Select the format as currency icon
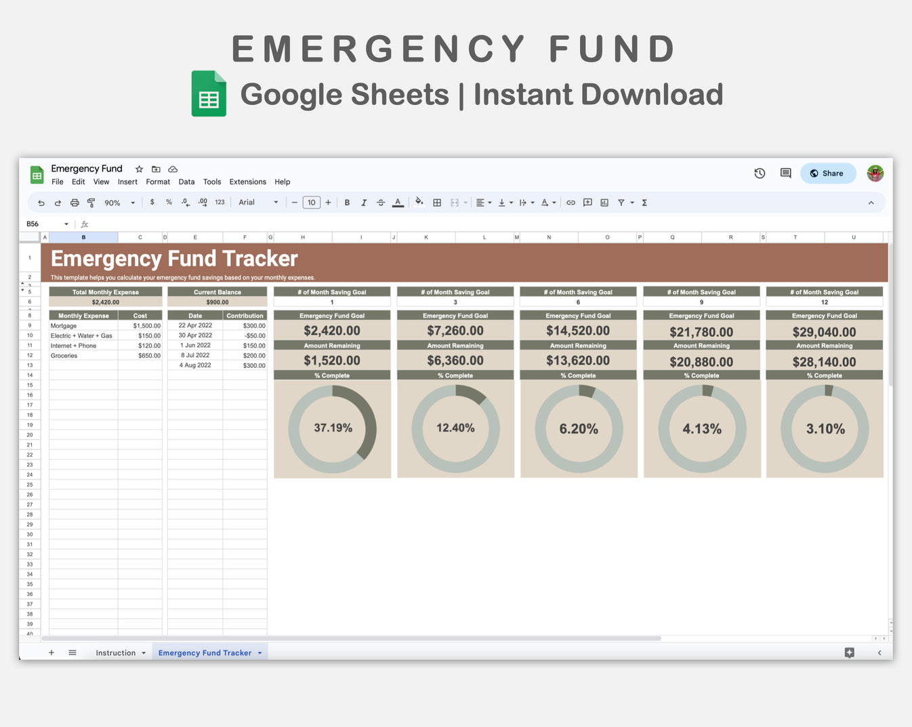Viewport: 912px width, 727px height. [152, 203]
